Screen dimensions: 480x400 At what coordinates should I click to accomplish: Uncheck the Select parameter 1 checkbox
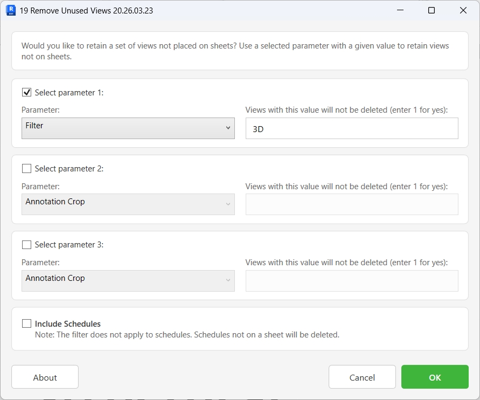[x=26, y=92]
